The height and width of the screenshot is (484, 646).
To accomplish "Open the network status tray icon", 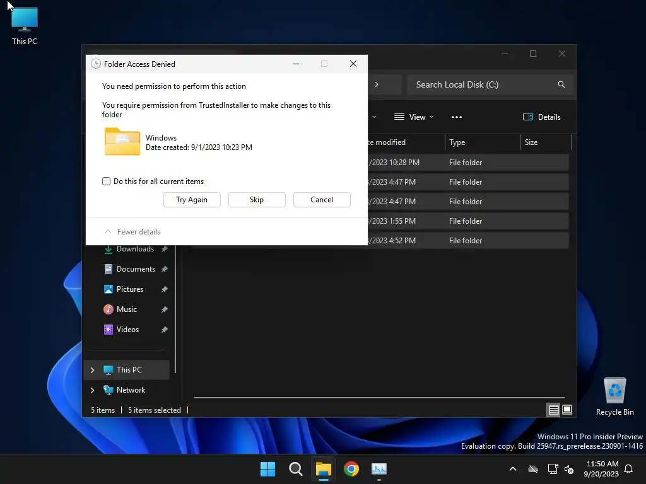I will 553,469.
